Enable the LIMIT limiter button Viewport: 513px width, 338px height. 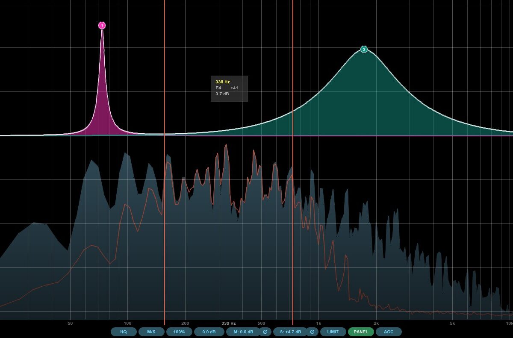click(333, 332)
